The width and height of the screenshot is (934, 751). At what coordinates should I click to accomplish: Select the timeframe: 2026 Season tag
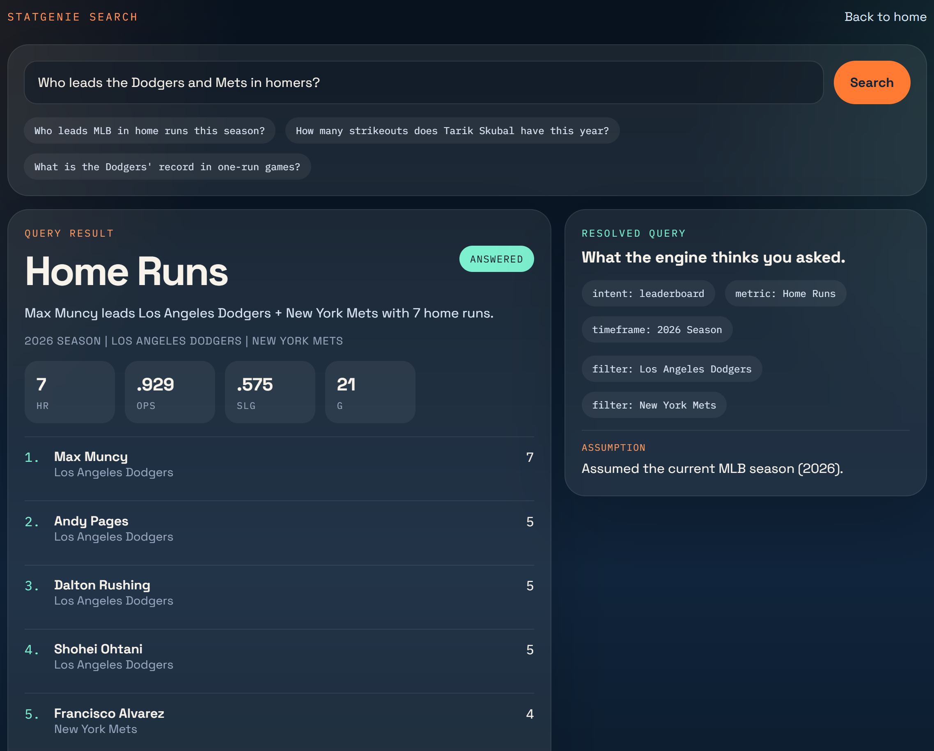(x=657, y=330)
